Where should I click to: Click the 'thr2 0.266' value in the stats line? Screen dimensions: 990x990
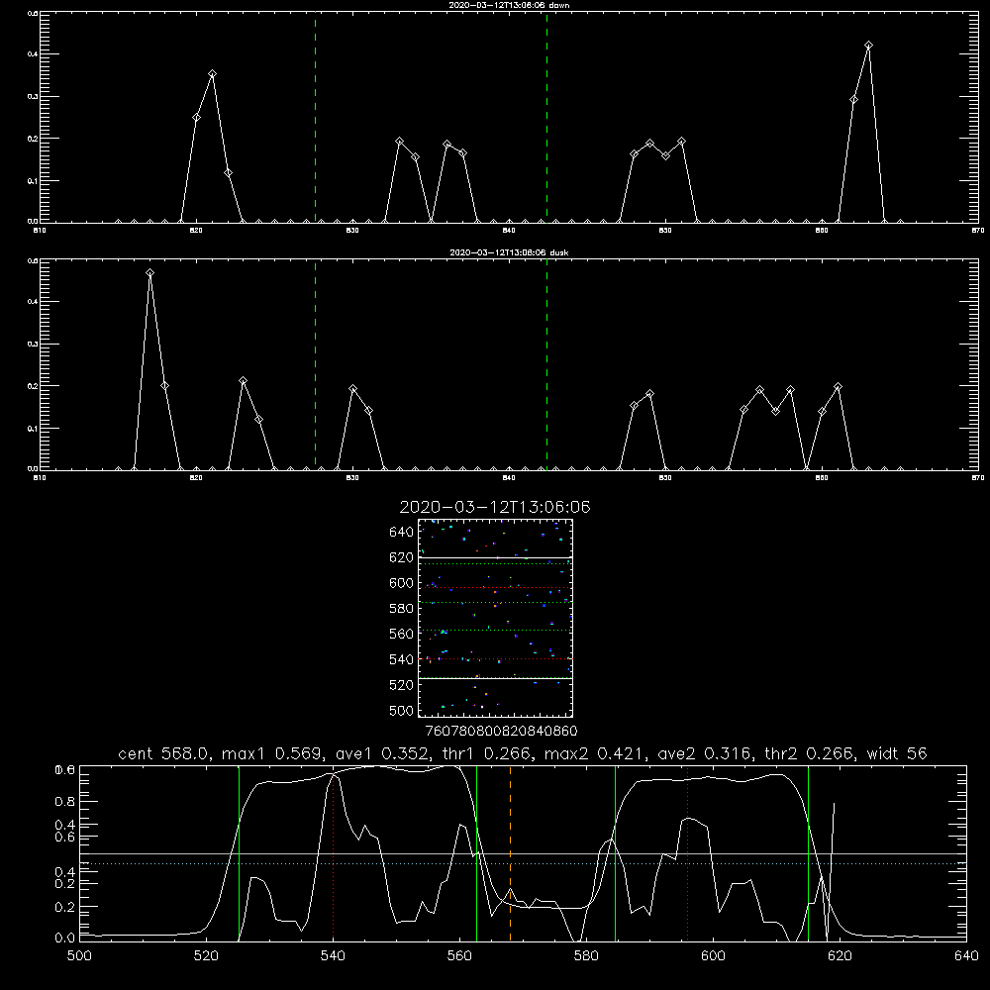point(810,753)
